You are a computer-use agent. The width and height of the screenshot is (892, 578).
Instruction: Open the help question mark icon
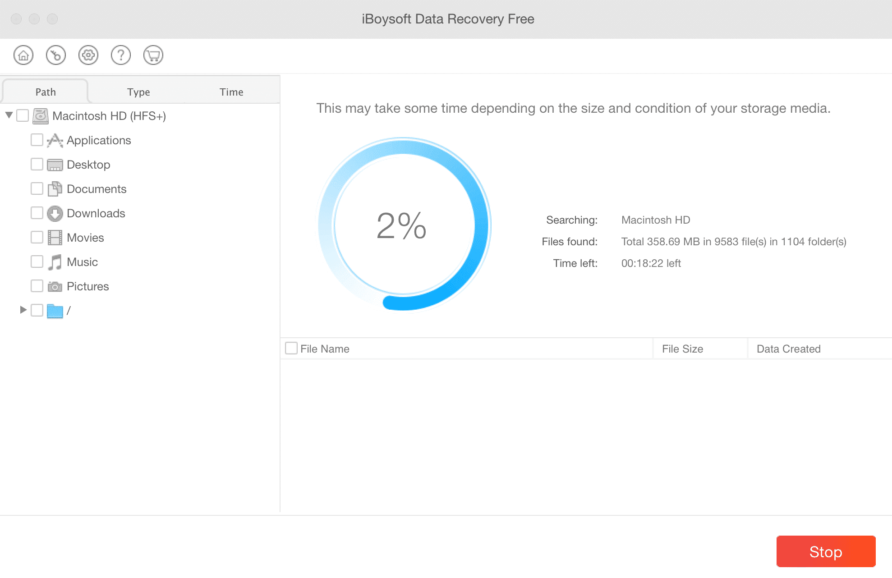pyautogui.click(x=121, y=55)
